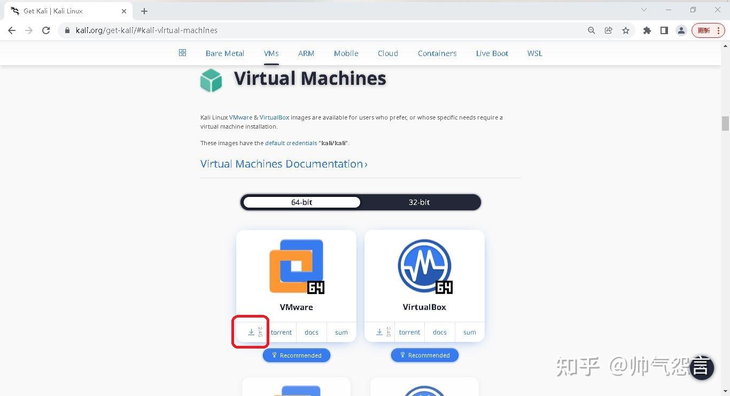730x396 pixels.
Task: Click the browser update button
Action: (x=708, y=30)
